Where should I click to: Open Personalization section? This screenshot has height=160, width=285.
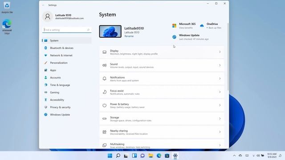(67, 63)
